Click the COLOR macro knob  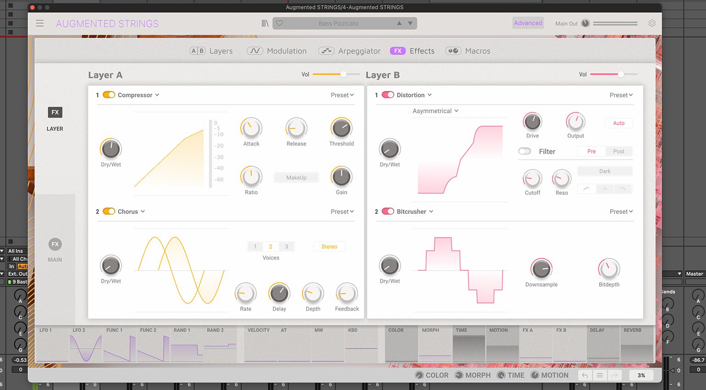coord(419,375)
